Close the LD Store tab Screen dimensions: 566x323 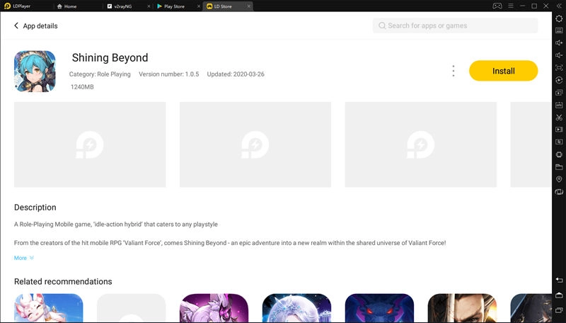(x=248, y=6)
